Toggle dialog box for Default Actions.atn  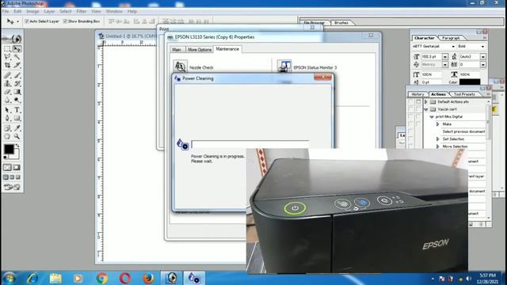[x=418, y=102]
